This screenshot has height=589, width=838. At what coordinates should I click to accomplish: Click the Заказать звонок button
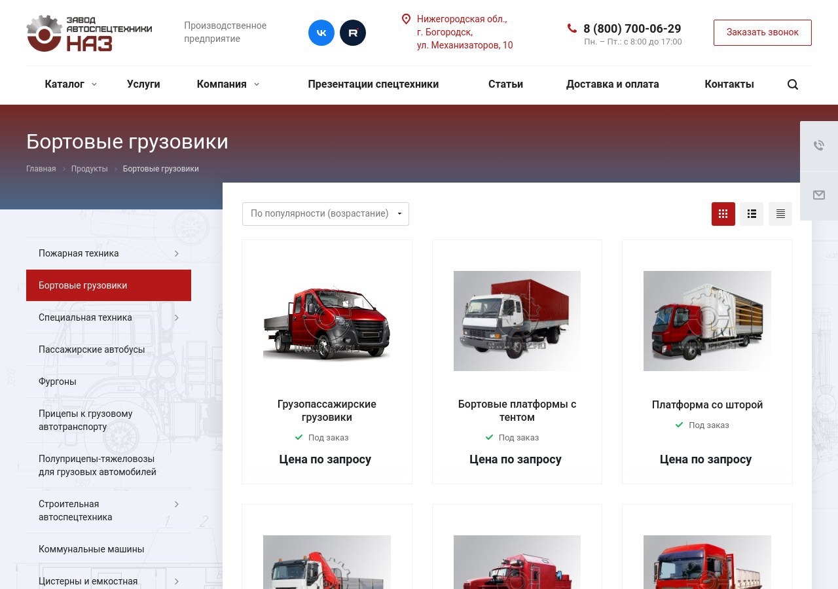pos(763,33)
